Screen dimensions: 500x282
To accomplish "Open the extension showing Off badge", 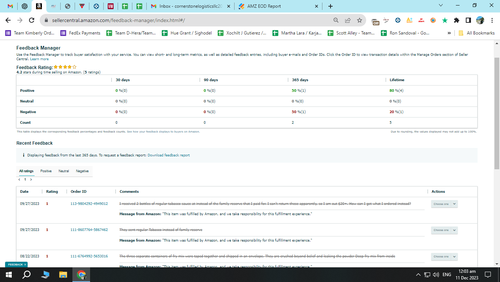I will point(375,21).
